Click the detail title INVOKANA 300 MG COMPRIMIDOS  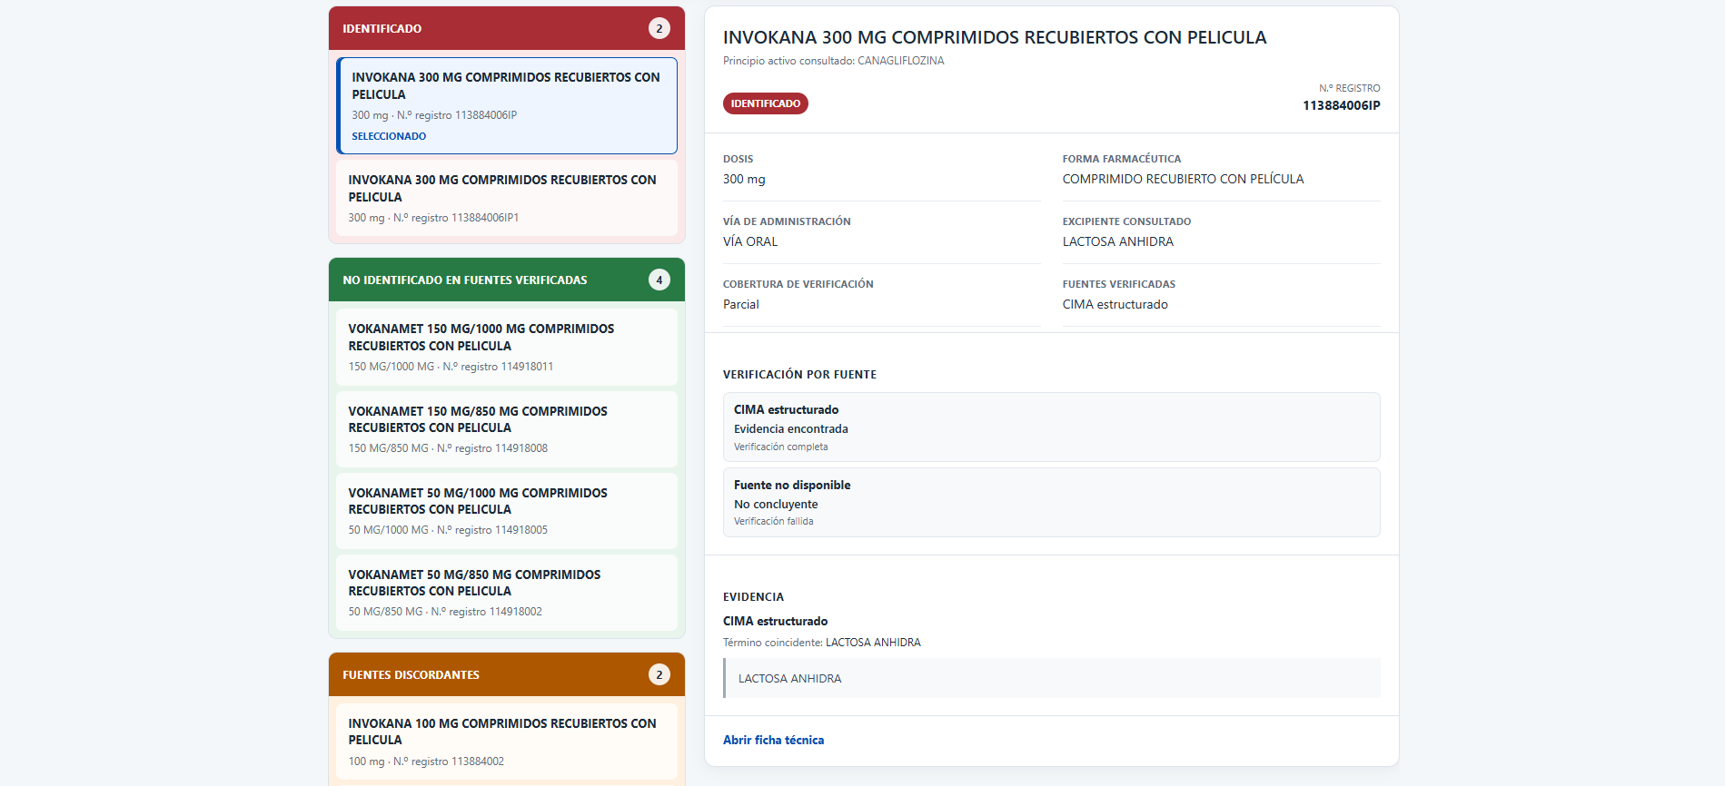[995, 37]
